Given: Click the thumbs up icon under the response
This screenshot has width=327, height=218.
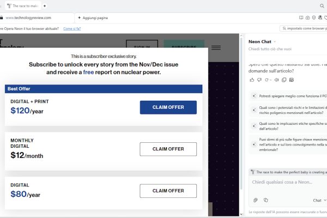Looking at the screenshot, I should [252, 80].
